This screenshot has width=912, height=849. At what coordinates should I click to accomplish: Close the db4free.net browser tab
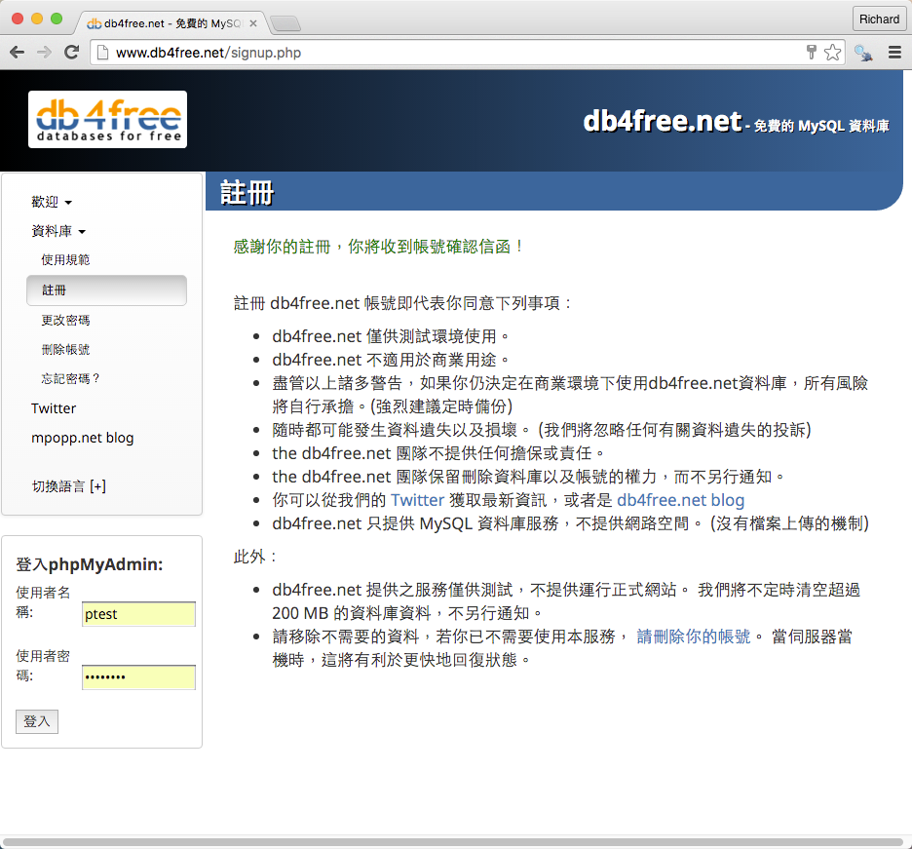tap(253, 23)
